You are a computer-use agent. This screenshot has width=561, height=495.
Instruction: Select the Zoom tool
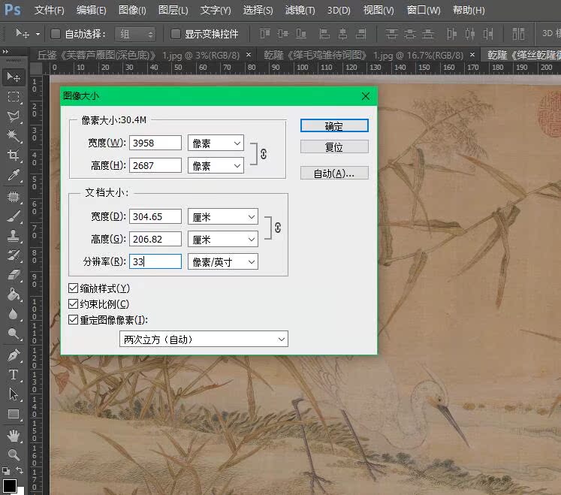[14, 455]
